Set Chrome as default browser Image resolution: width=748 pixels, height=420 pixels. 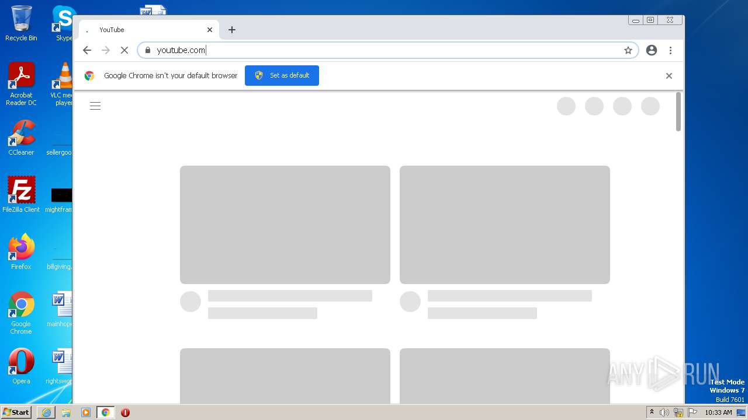[282, 75]
